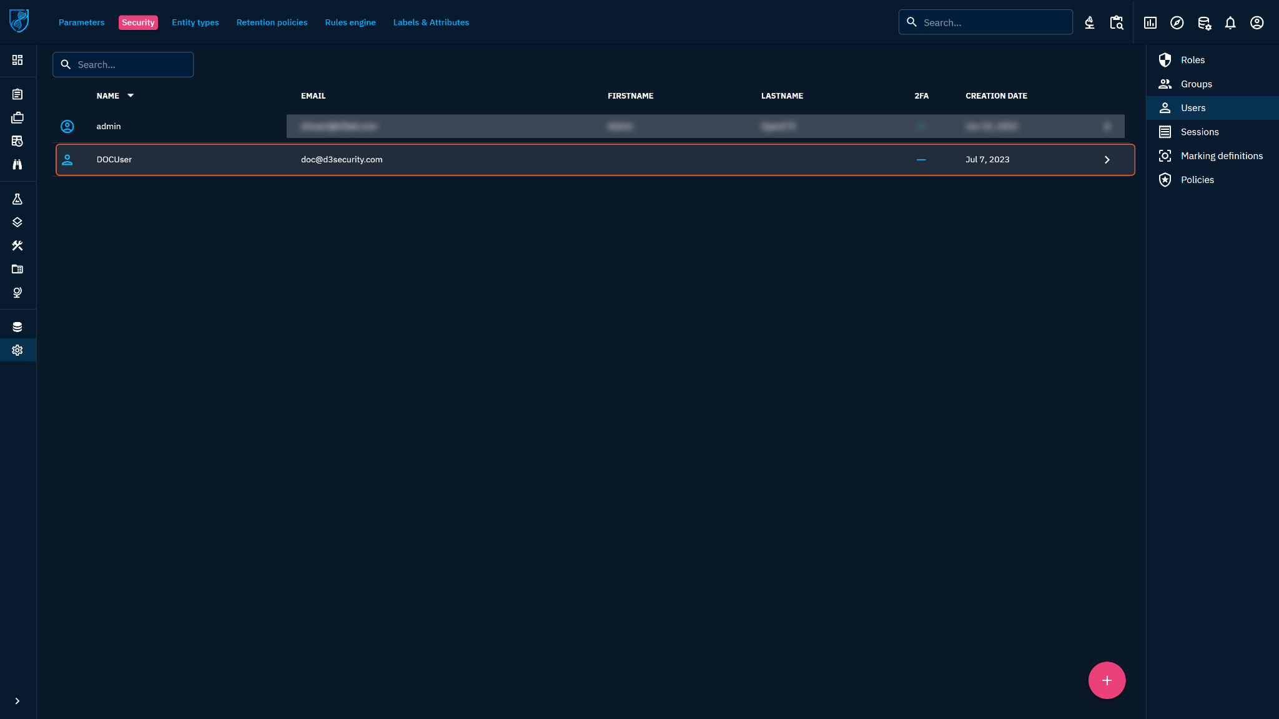1279x719 pixels.
Task: Click the pink add user button
Action: pyautogui.click(x=1107, y=680)
